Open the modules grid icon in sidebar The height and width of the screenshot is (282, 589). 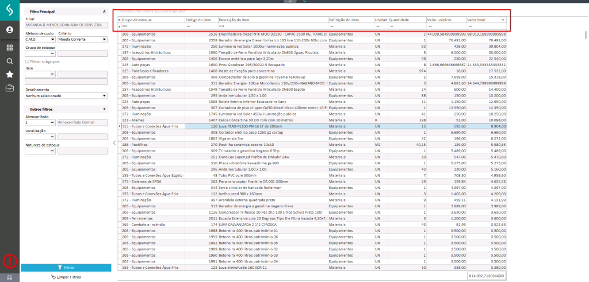click(10, 47)
